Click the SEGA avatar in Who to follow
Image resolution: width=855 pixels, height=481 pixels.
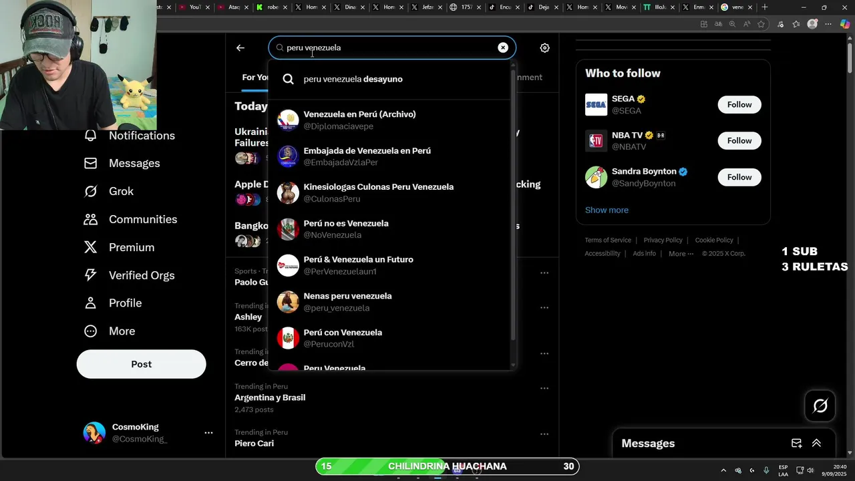(596, 104)
